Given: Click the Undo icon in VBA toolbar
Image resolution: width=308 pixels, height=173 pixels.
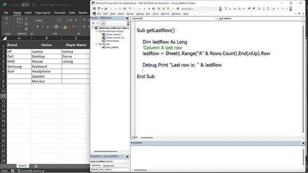Looking at the screenshot, I should [x=130, y=9].
